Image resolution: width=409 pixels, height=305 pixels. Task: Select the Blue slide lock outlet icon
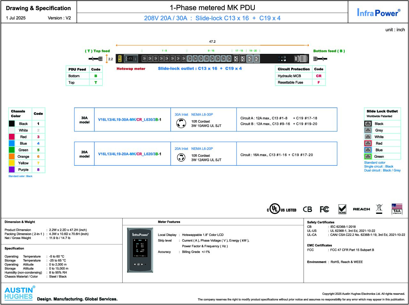point(368,150)
